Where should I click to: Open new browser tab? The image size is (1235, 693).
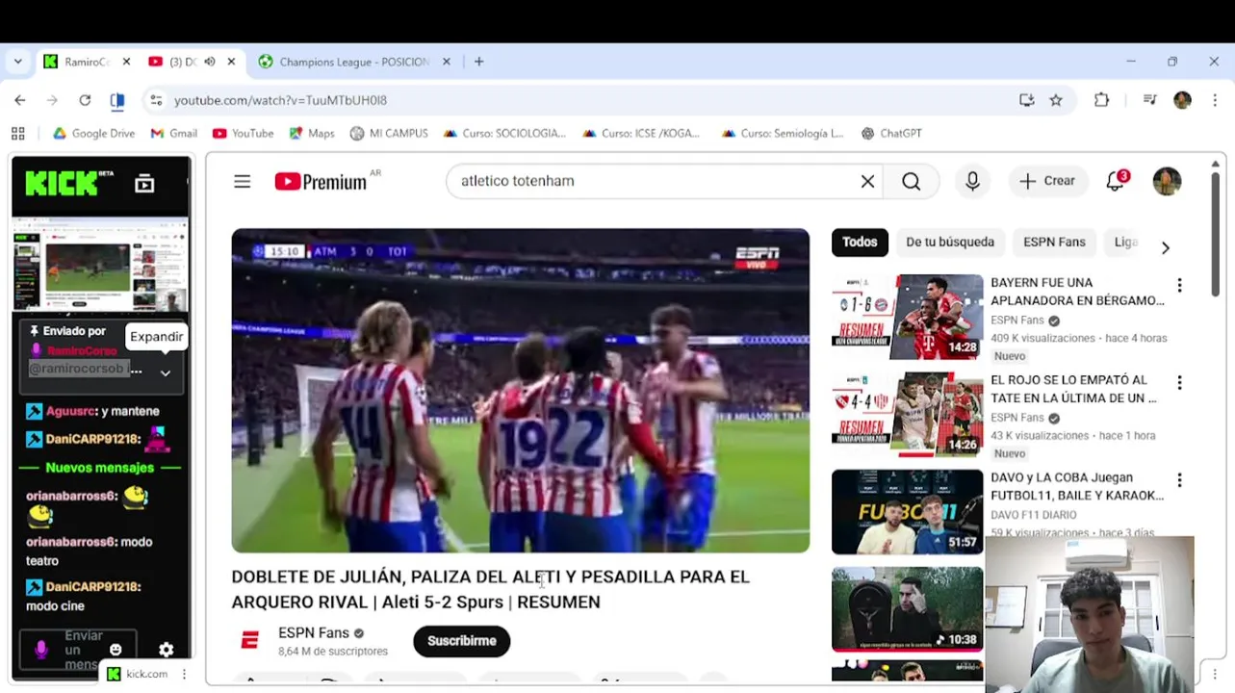pyautogui.click(x=478, y=62)
